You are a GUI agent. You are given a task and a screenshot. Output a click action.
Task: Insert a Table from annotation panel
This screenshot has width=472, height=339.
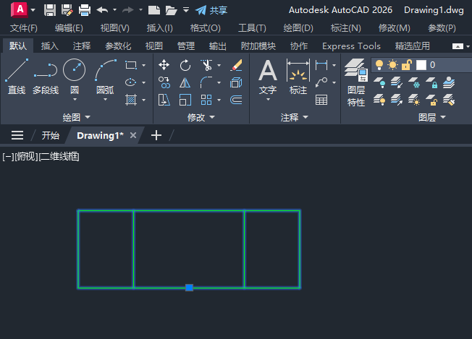point(321,100)
